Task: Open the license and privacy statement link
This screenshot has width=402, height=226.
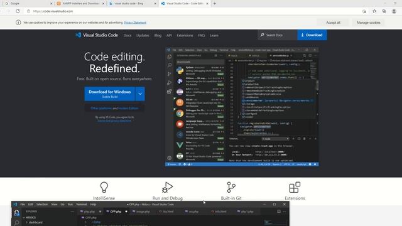Action: point(114,121)
